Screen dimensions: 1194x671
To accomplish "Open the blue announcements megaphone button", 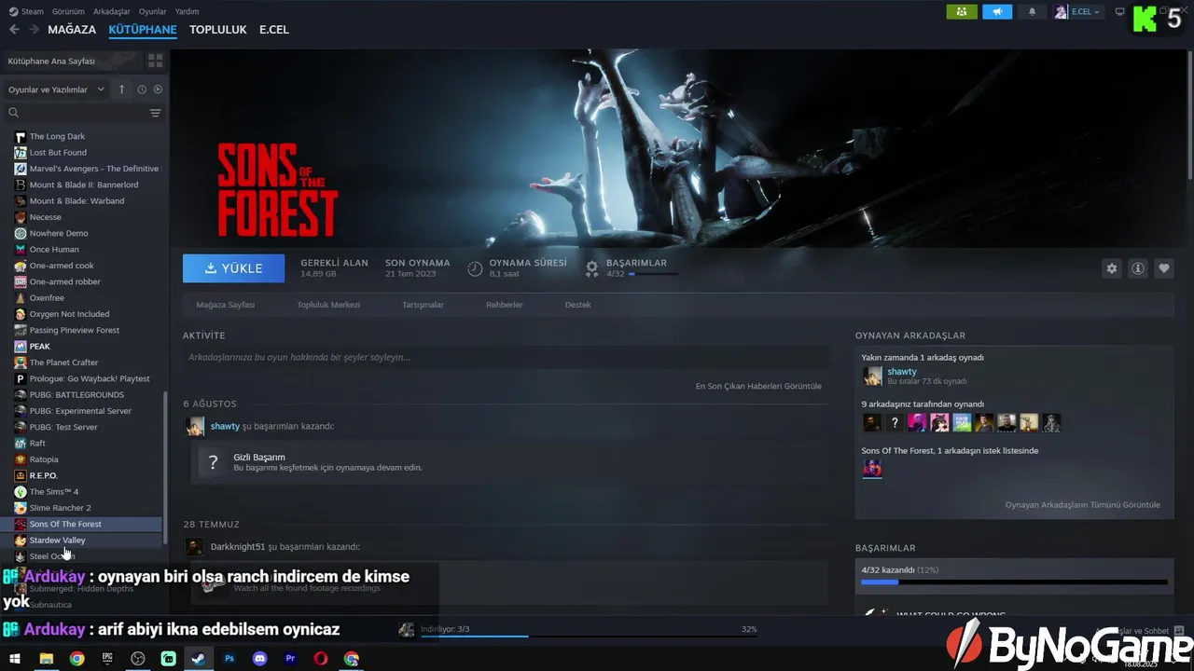I will tap(997, 11).
